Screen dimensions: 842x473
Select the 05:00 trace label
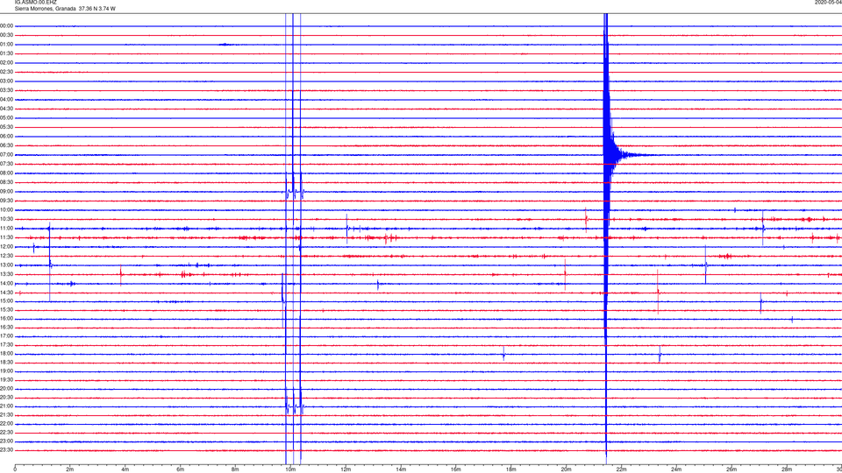6,118
